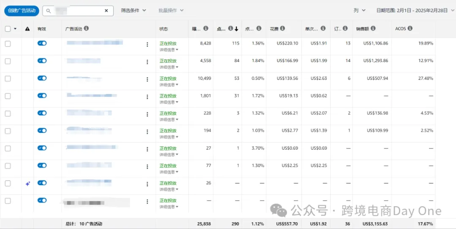Click the magnifier icon in the search box
The image size is (456, 229).
point(49,11)
